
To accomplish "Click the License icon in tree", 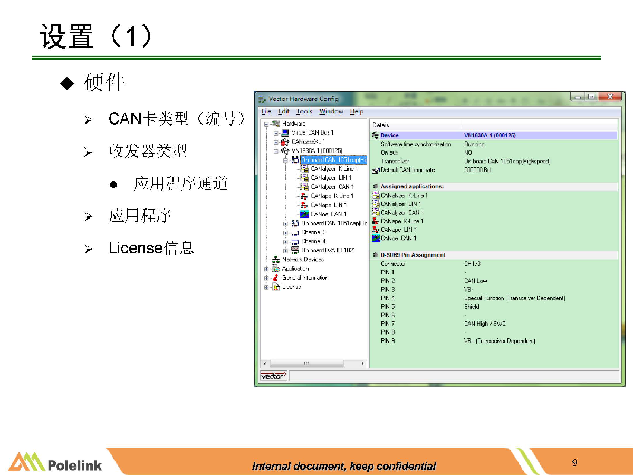I will 276,287.
